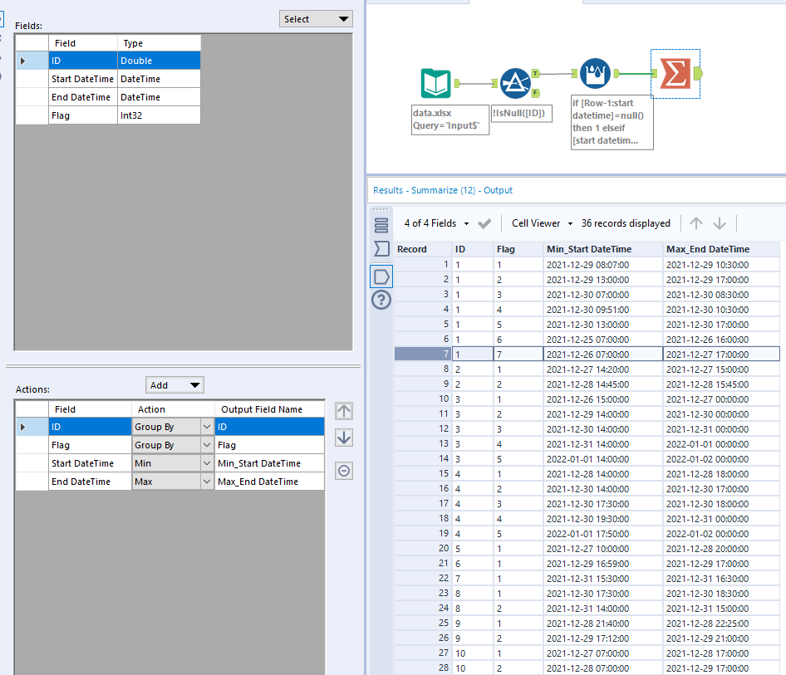
Task: Click Min_Start DateTime column header
Action: (603, 249)
